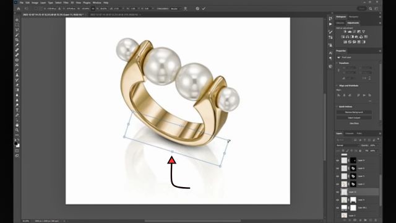This screenshot has width=396, height=223.
Task: Open the Search icon in options bar
Action: (x=371, y=9)
